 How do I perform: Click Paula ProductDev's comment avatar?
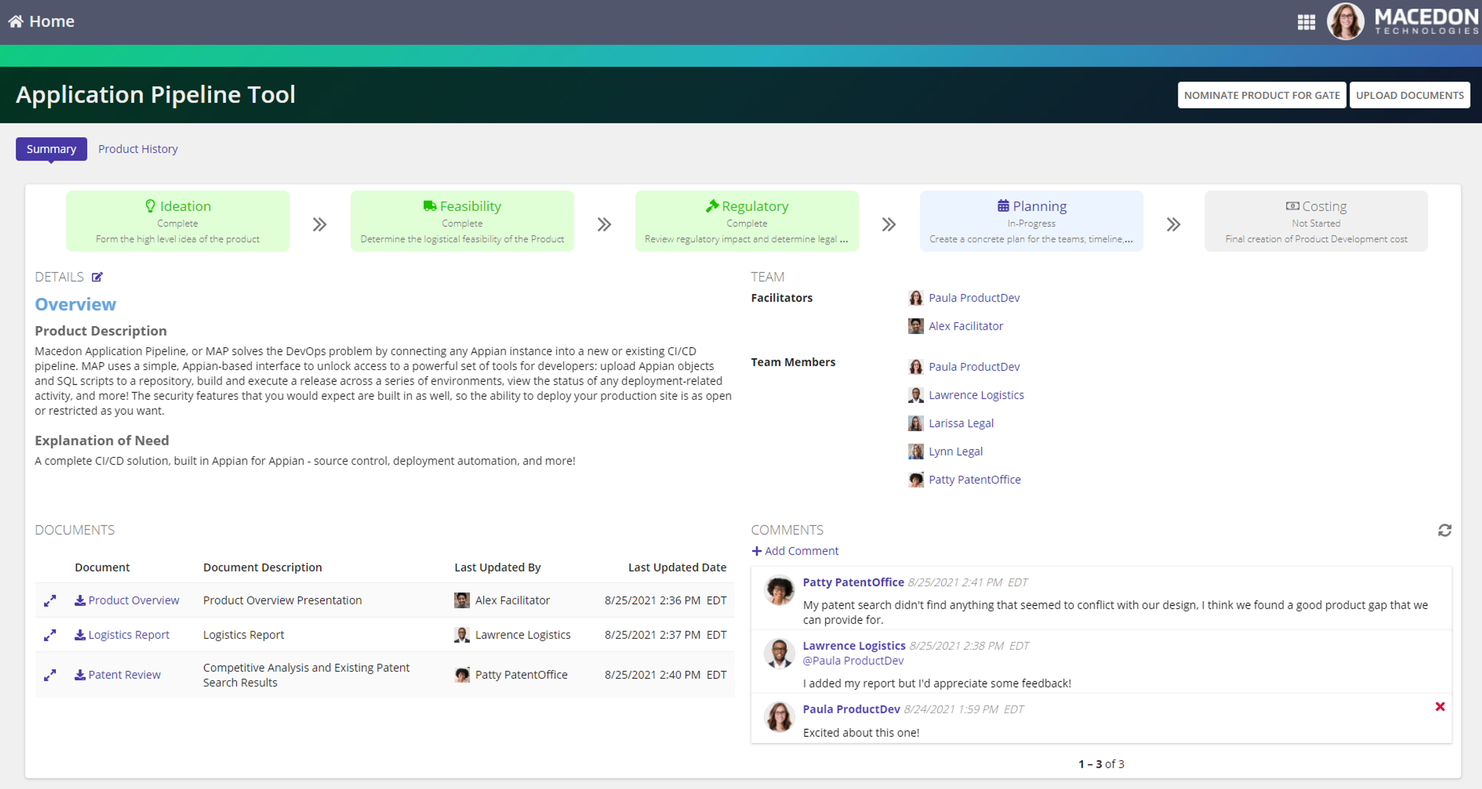(779, 717)
